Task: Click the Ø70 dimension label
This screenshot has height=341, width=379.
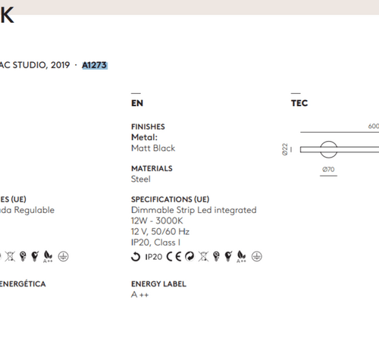Action: (x=328, y=169)
